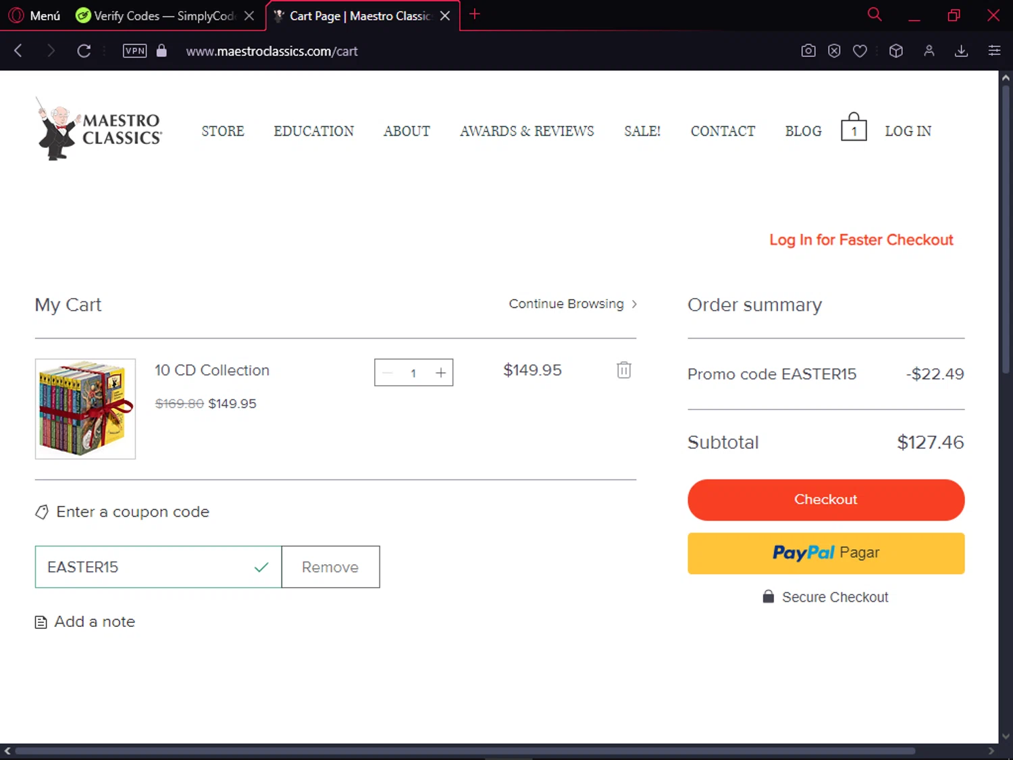Open the search tabs magnifier icon
The height and width of the screenshot is (760, 1013).
[875, 14]
